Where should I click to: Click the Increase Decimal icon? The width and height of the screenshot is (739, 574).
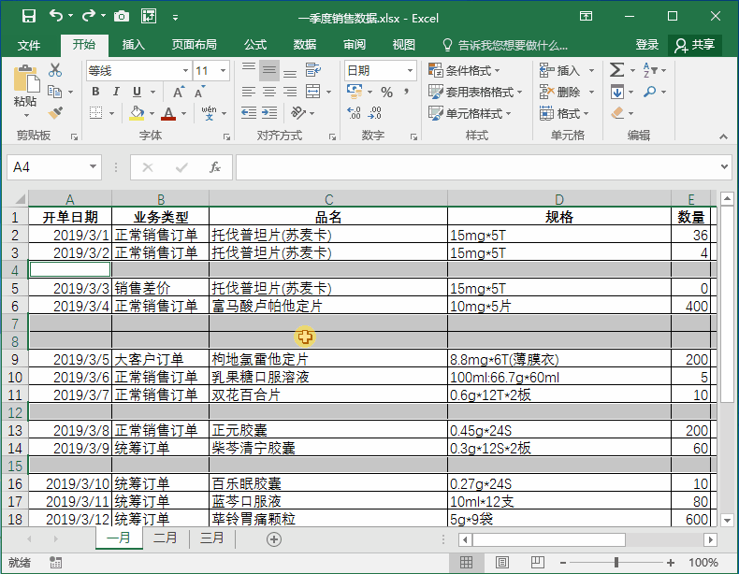[354, 113]
